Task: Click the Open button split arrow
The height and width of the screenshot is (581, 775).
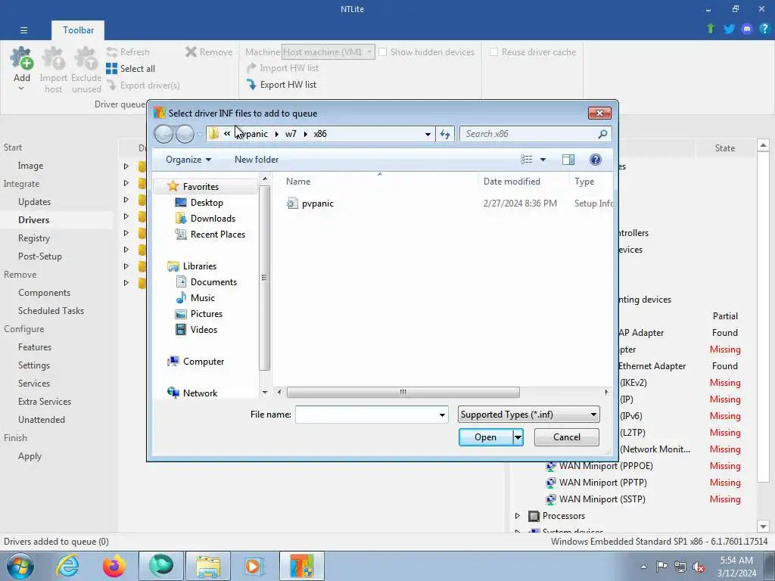Action: coord(518,437)
